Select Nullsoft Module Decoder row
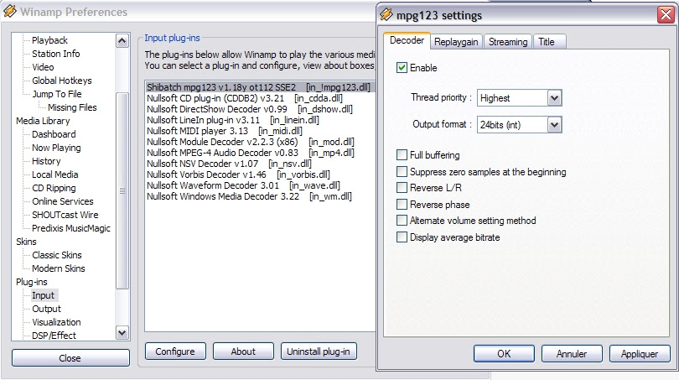The image size is (679, 380). pos(251,142)
